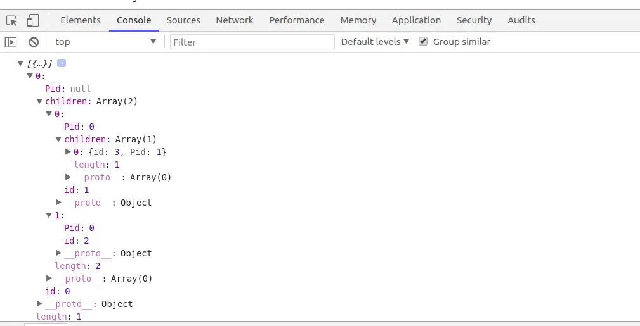This screenshot has width=640, height=326.
Task: Click the inspect element cursor icon
Action: (x=12, y=20)
